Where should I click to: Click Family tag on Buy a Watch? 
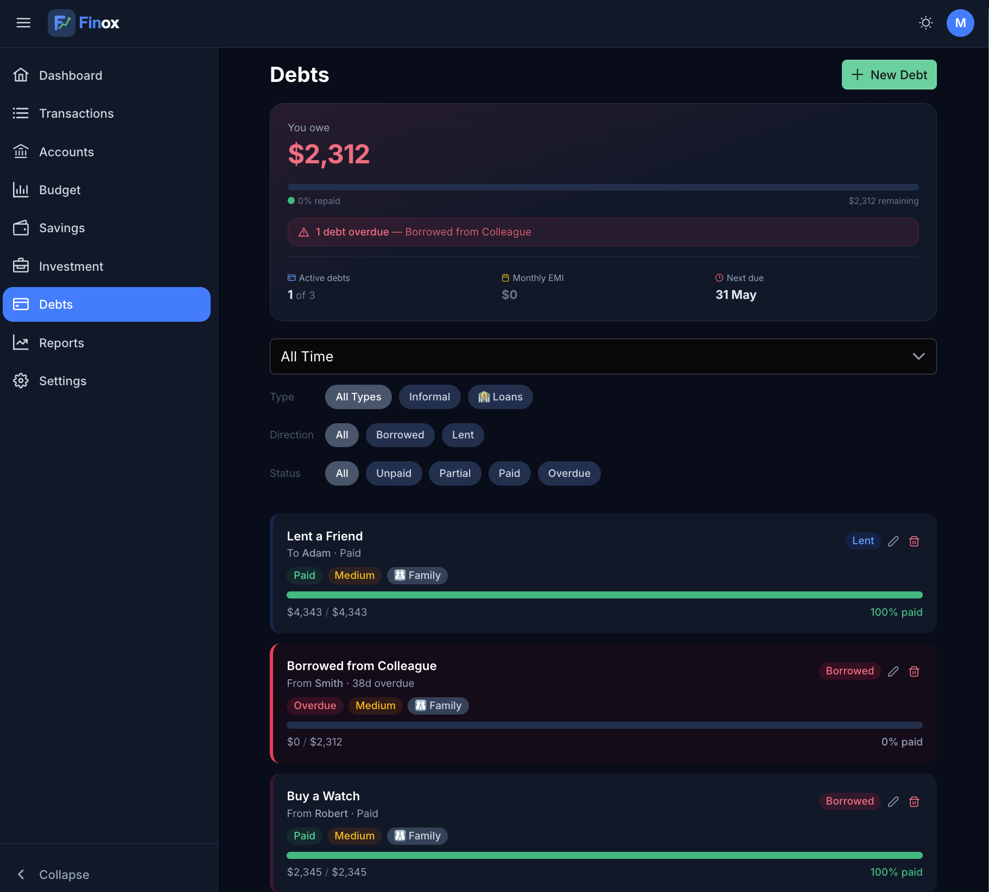(x=417, y=836)
